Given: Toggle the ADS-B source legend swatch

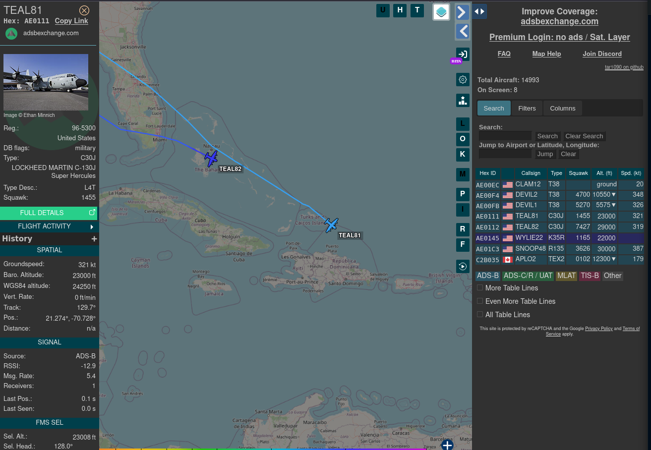Looking at the screenshot, I should [x=488, y=276].
